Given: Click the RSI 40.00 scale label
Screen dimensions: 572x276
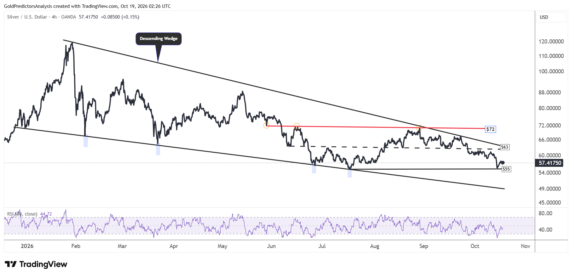Looking at the screenshot, I should 546,230.
